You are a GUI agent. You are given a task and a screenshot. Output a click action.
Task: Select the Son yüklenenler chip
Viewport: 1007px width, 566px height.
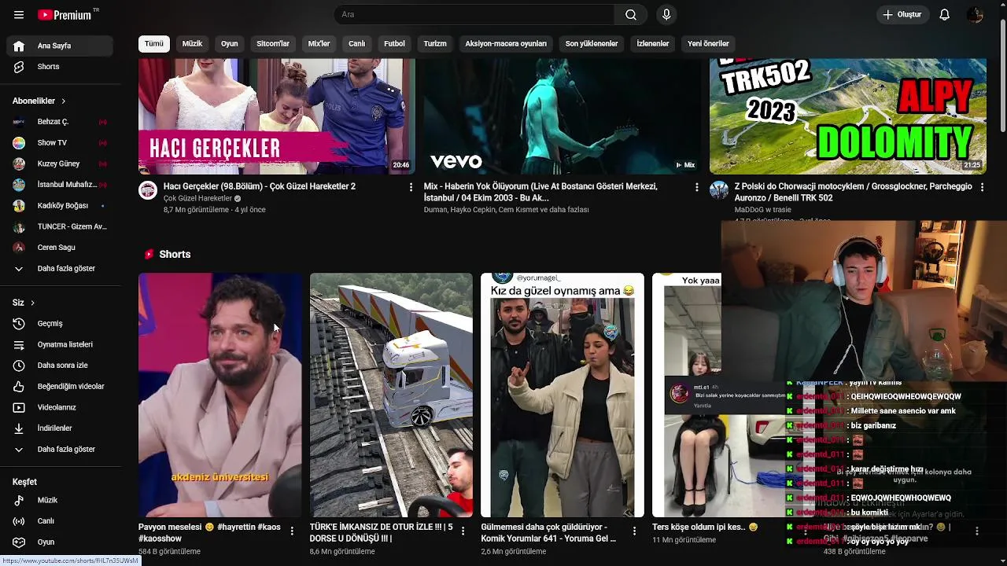click(x=592, y=44)
